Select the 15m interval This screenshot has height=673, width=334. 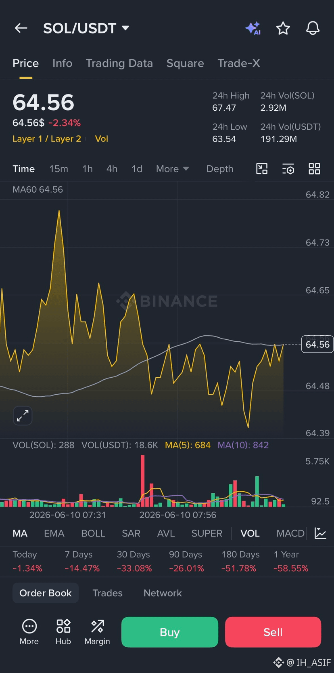click(58, 169)
